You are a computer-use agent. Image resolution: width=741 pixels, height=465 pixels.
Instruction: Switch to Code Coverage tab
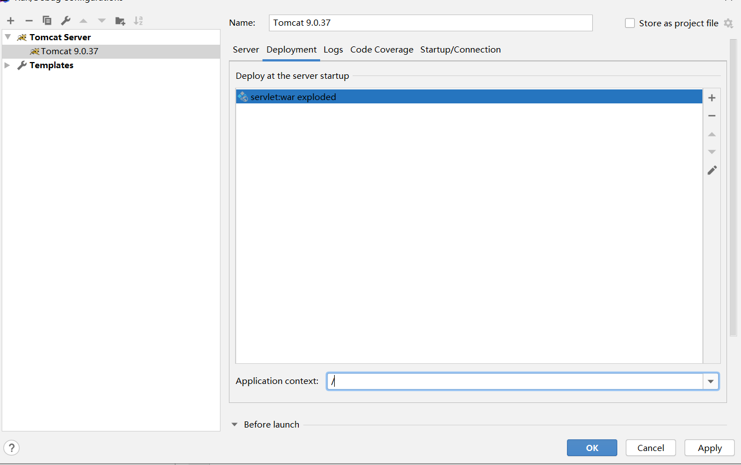pos(382,50)
